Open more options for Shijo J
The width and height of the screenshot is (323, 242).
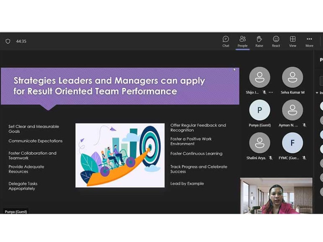[271, 92]
